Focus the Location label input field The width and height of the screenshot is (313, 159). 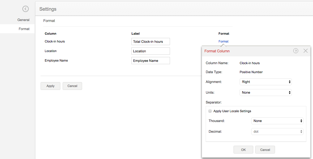tap(151, 51)
